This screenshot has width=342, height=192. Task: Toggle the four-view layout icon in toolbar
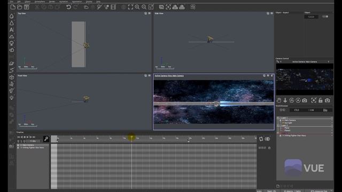(151, 7)
